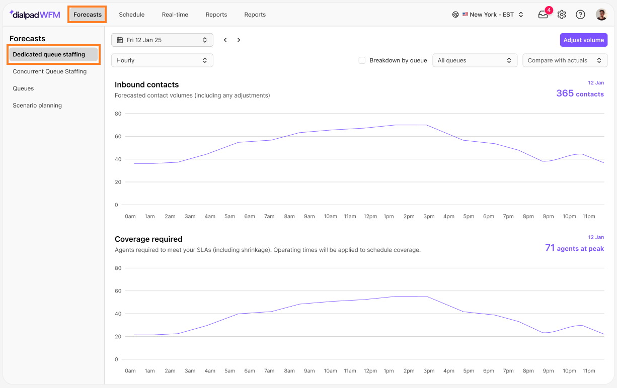Enable Breakdown by queue checkbox
Image resolution: width=617 pixels, height=388 pixels.
click(362, 60)
